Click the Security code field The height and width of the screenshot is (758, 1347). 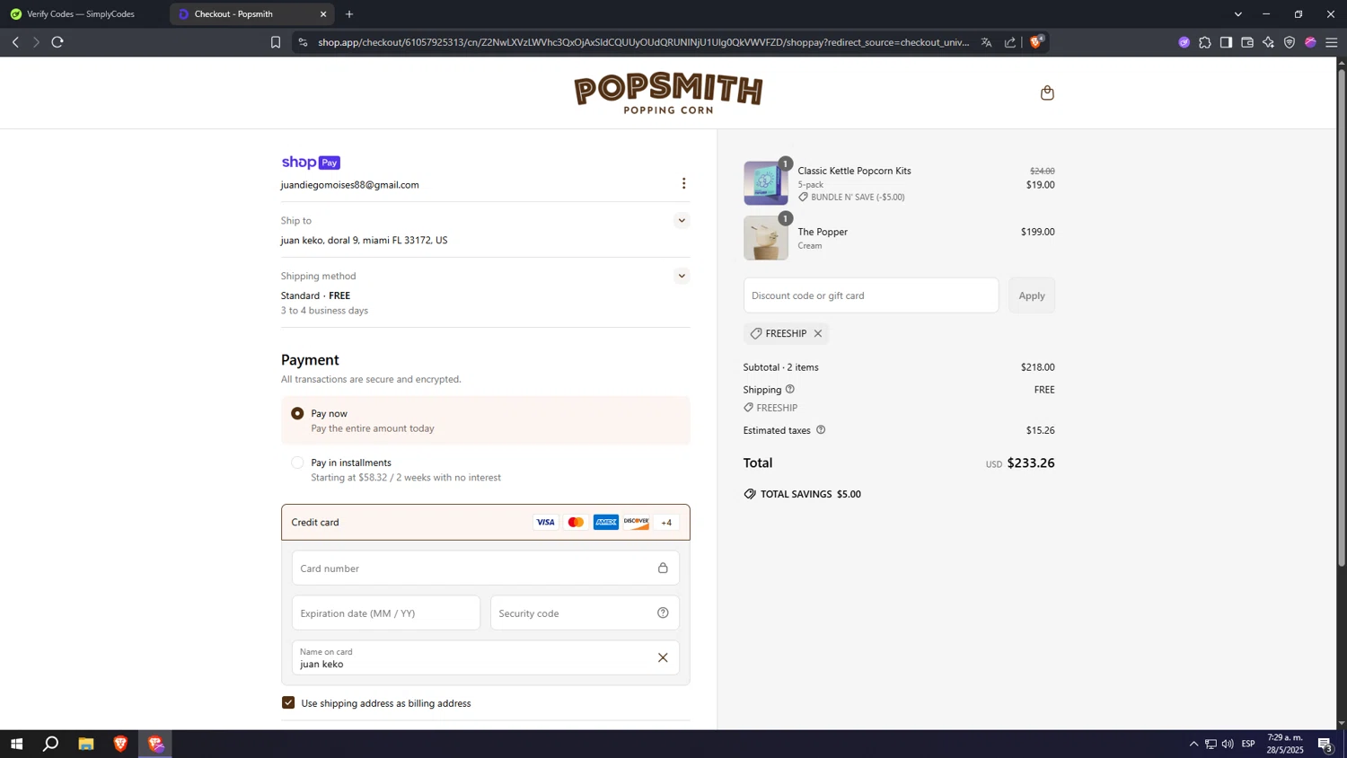click(585, 613)
